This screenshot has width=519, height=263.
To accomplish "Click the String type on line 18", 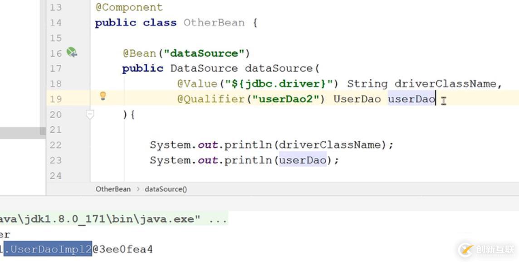I will [367, 84].
